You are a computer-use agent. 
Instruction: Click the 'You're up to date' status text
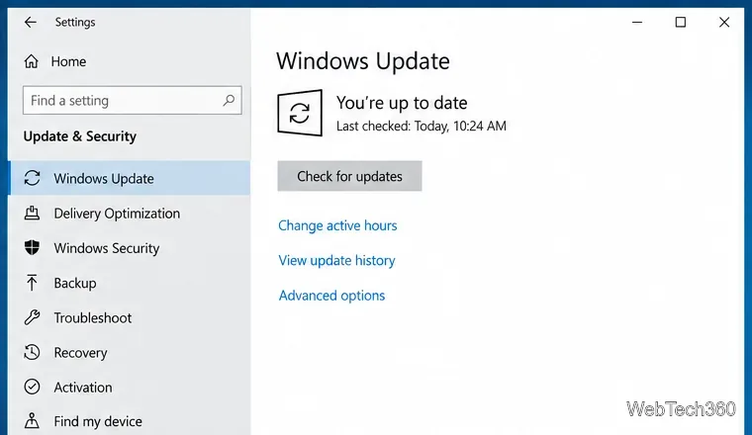[x=402, y=103]
